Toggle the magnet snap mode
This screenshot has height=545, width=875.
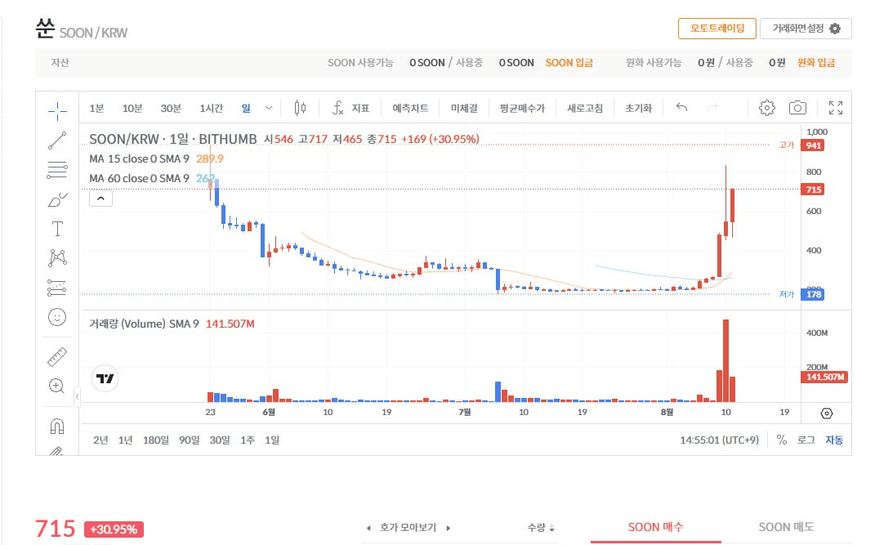[57, 427]
